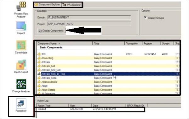Click the AALAGHBR user cell

[x=76, y=109]
